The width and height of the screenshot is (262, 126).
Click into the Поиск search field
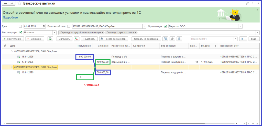pos(212,39)
